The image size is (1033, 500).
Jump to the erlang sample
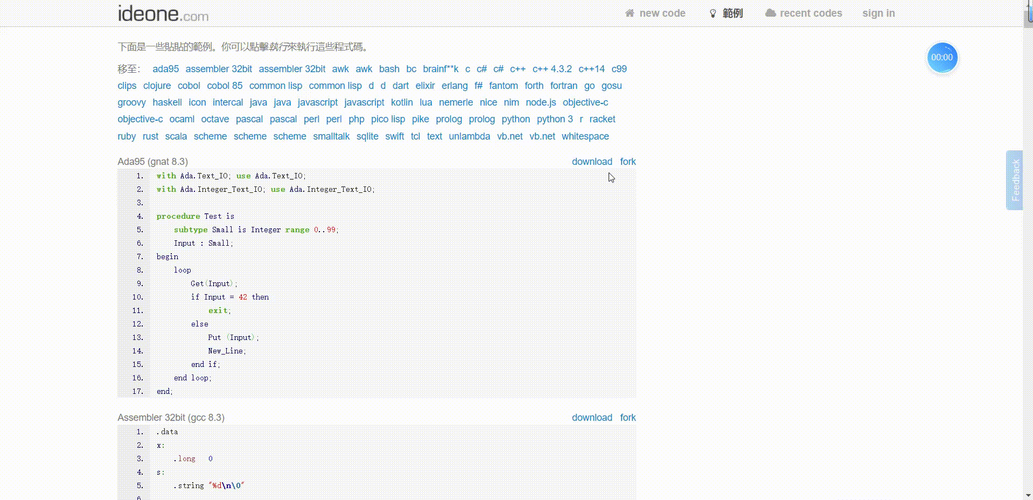tap(455, 86)
